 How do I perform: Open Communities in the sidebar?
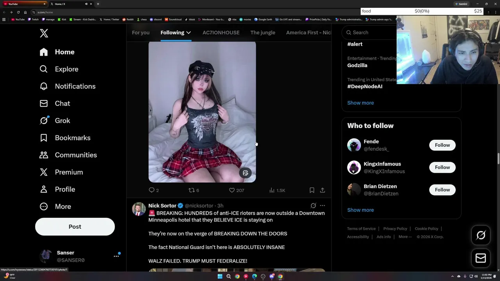click(68, 155)
